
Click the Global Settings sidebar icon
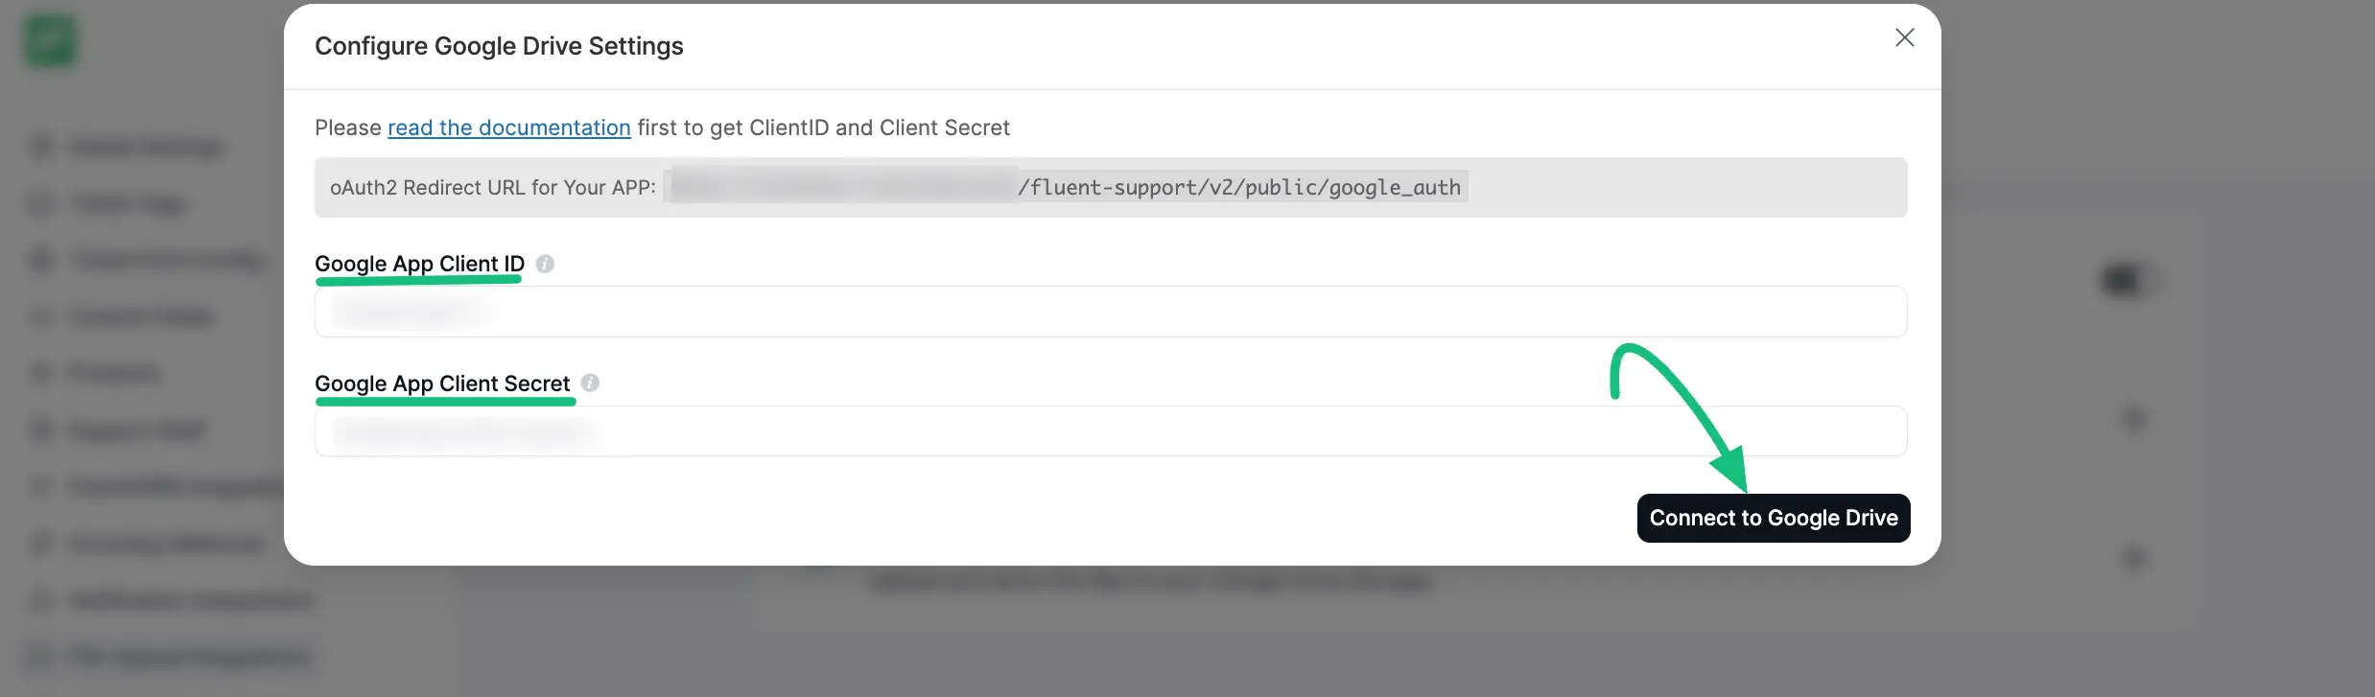38,147
